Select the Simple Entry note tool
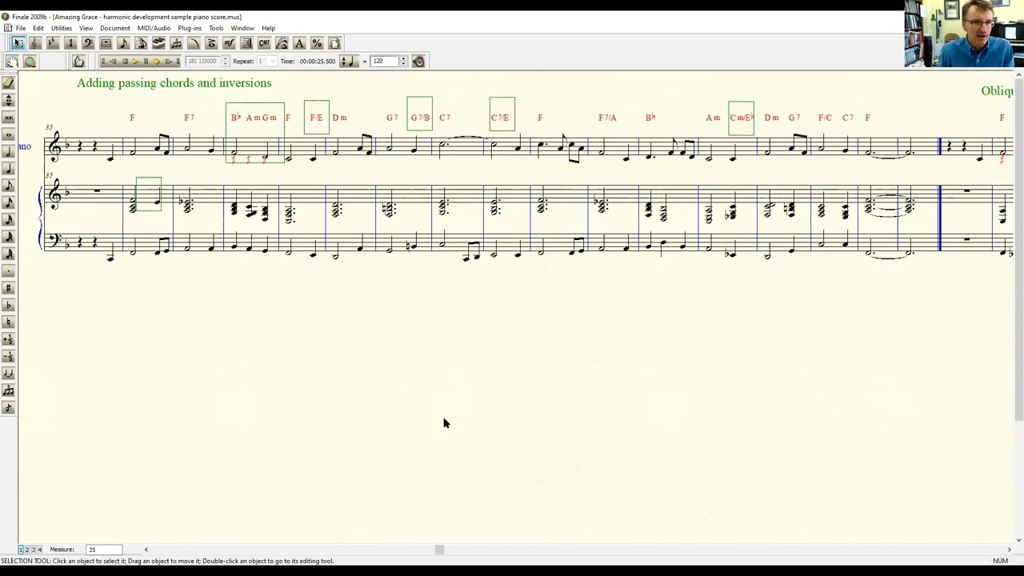The height and width of the screenshot is (576, 1024). (x=123, y=43)
